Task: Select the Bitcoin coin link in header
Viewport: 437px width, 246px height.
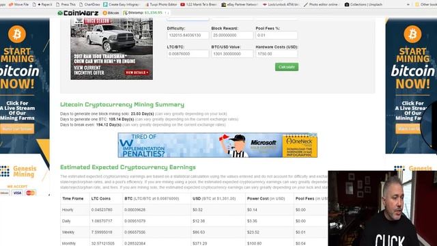Action: point(111,13)
